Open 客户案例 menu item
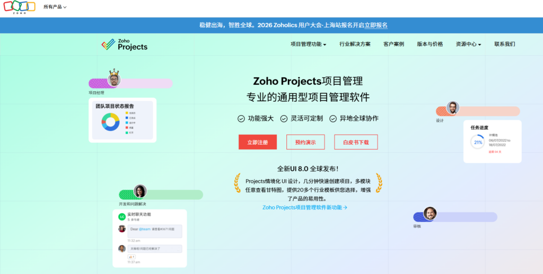The image size is (543, 274). 394,45
